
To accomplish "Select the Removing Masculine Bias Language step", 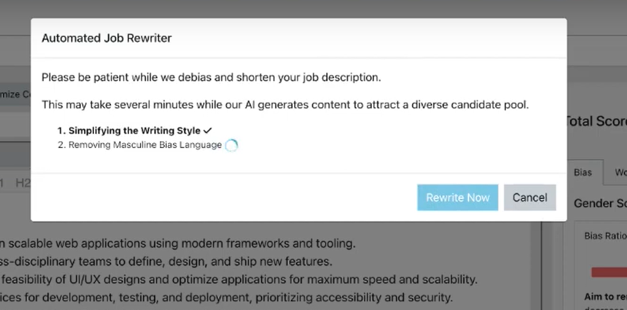I will tap(145, 145).
